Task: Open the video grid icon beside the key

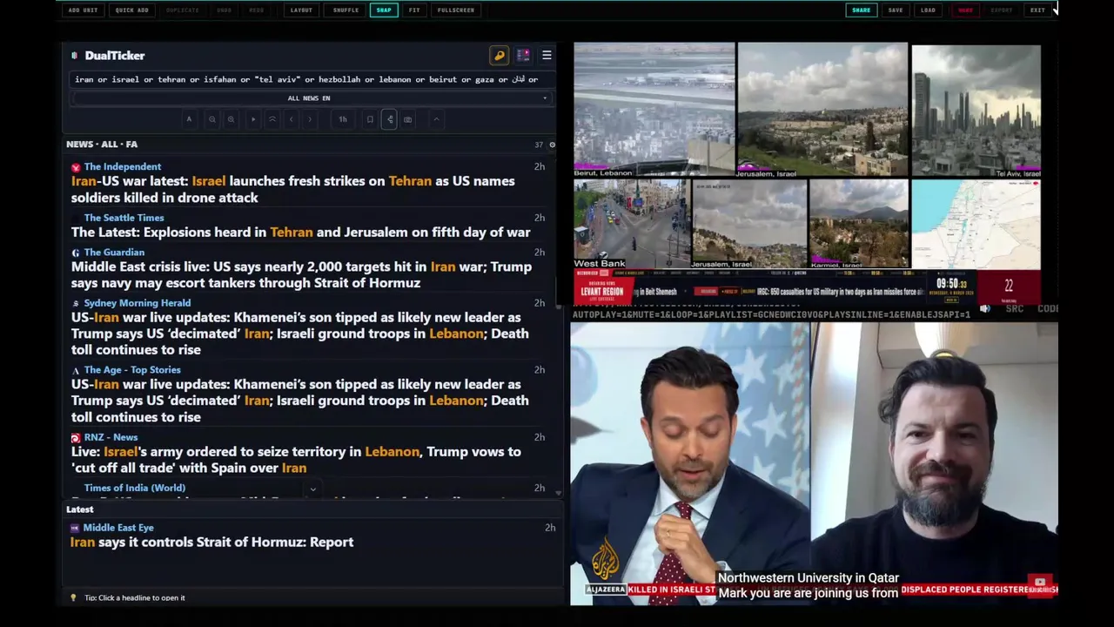Action: pyautogui.click(x=523, y=56)
